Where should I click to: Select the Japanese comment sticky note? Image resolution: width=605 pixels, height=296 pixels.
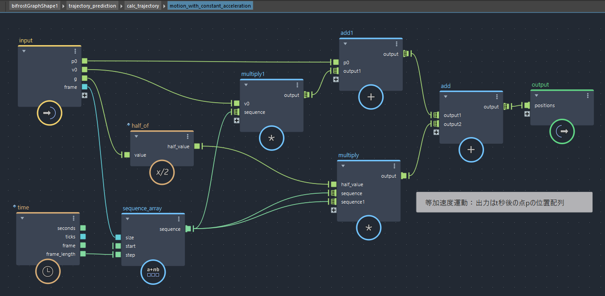point(504,202)
